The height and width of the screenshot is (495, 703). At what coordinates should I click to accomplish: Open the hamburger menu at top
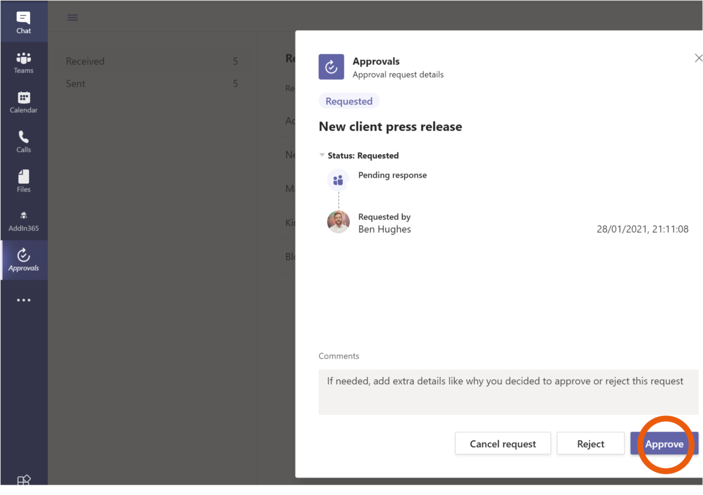[72, 17]
